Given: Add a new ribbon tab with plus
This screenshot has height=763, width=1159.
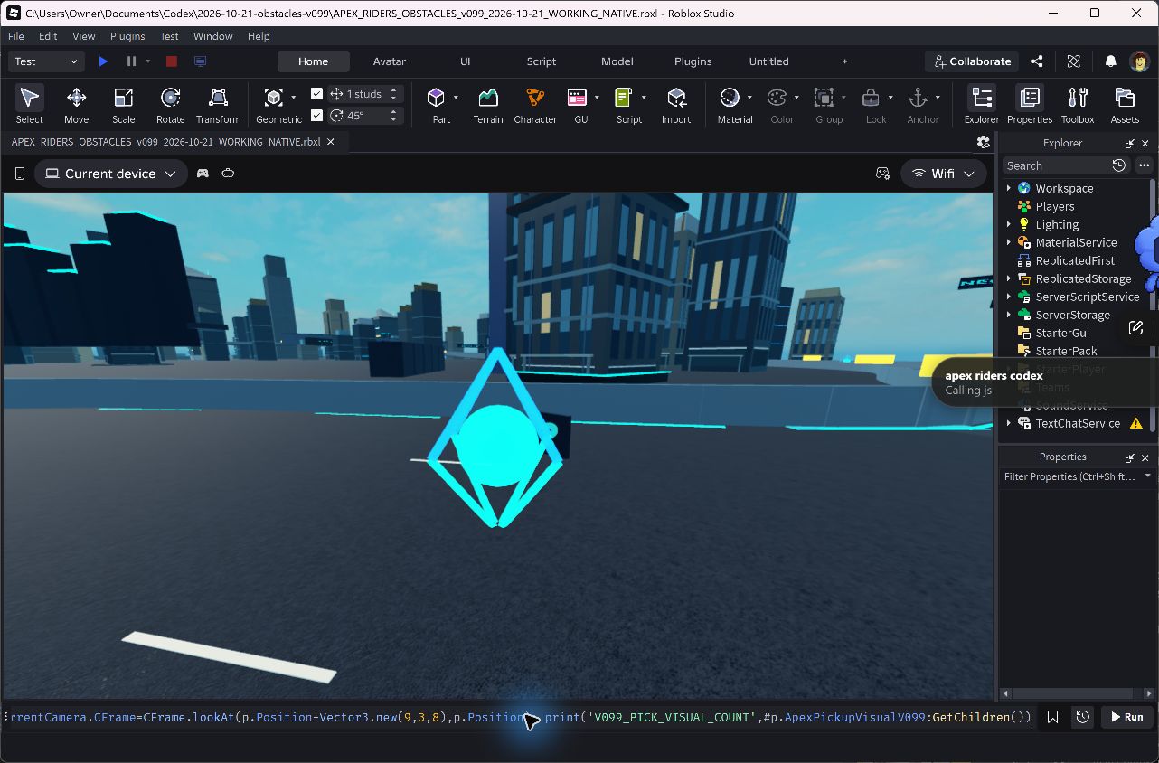Looking at the screenshot, I should pos(845,61).
